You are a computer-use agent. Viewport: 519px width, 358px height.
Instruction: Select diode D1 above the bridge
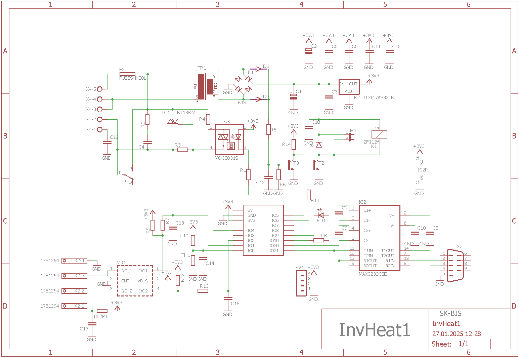point(259,69)
